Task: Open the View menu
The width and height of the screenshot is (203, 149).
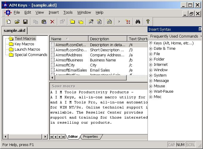Action: coord(40,13)
